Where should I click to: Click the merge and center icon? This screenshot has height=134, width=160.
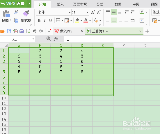142,12
